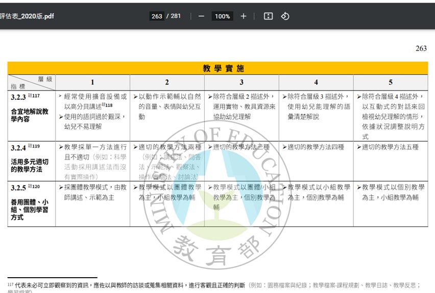
Task: Click the page number field showing 263
Action: point(157,16)
